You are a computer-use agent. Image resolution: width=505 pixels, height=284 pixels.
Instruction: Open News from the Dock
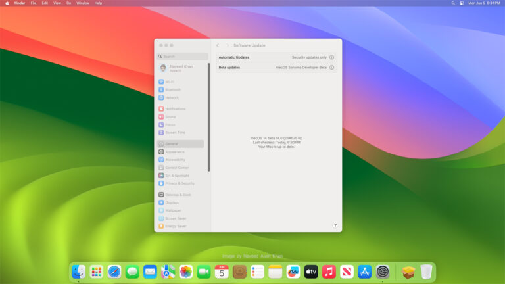[347, 272]
